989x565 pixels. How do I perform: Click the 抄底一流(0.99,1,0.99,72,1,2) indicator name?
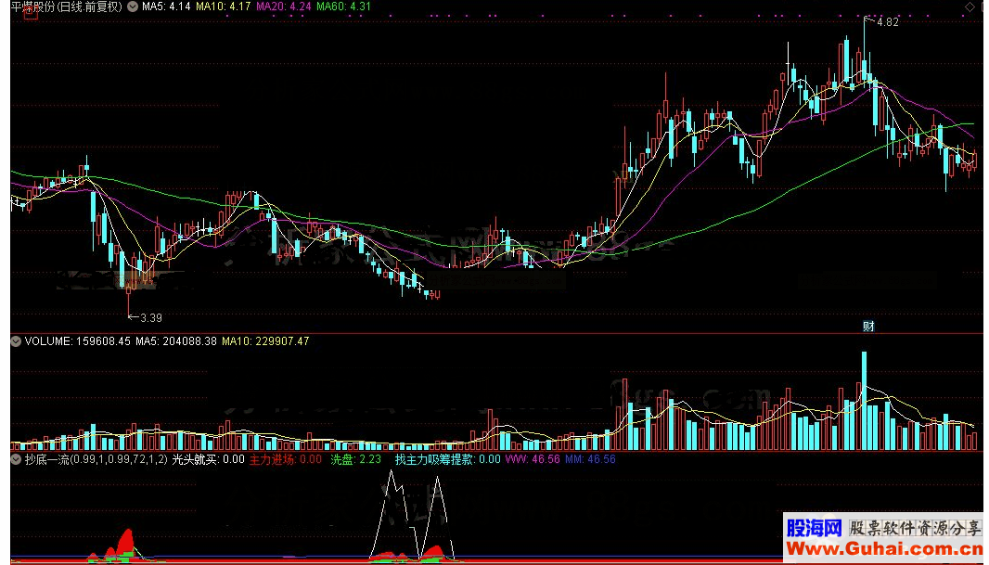coord(96,459)
